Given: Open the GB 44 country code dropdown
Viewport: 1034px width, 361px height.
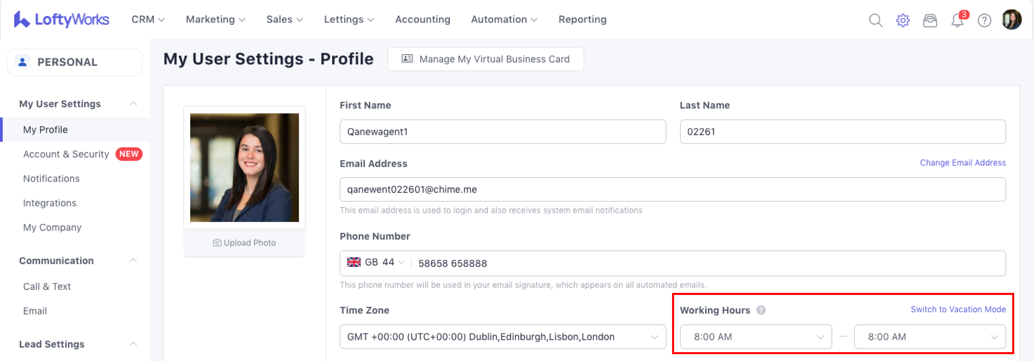Looking at the screenshot, I should (375, 262).
